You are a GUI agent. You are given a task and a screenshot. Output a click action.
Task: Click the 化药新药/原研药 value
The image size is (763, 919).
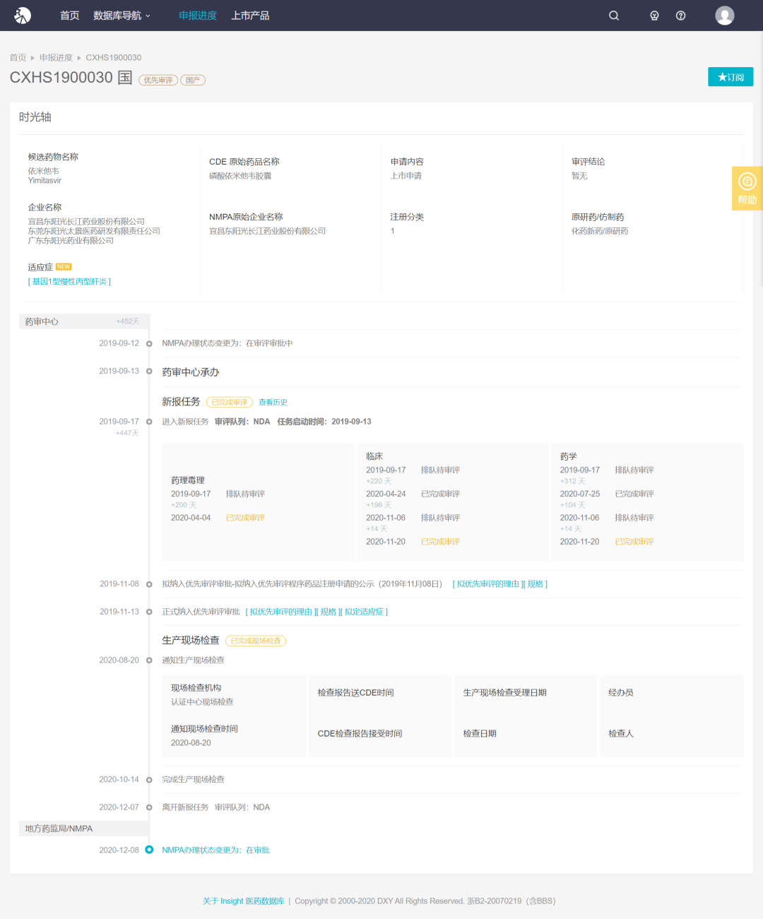point(600,231)
